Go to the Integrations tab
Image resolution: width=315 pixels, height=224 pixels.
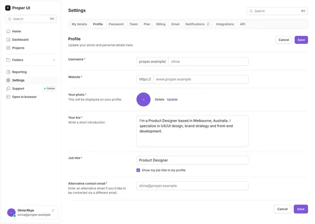click(225, 24)
